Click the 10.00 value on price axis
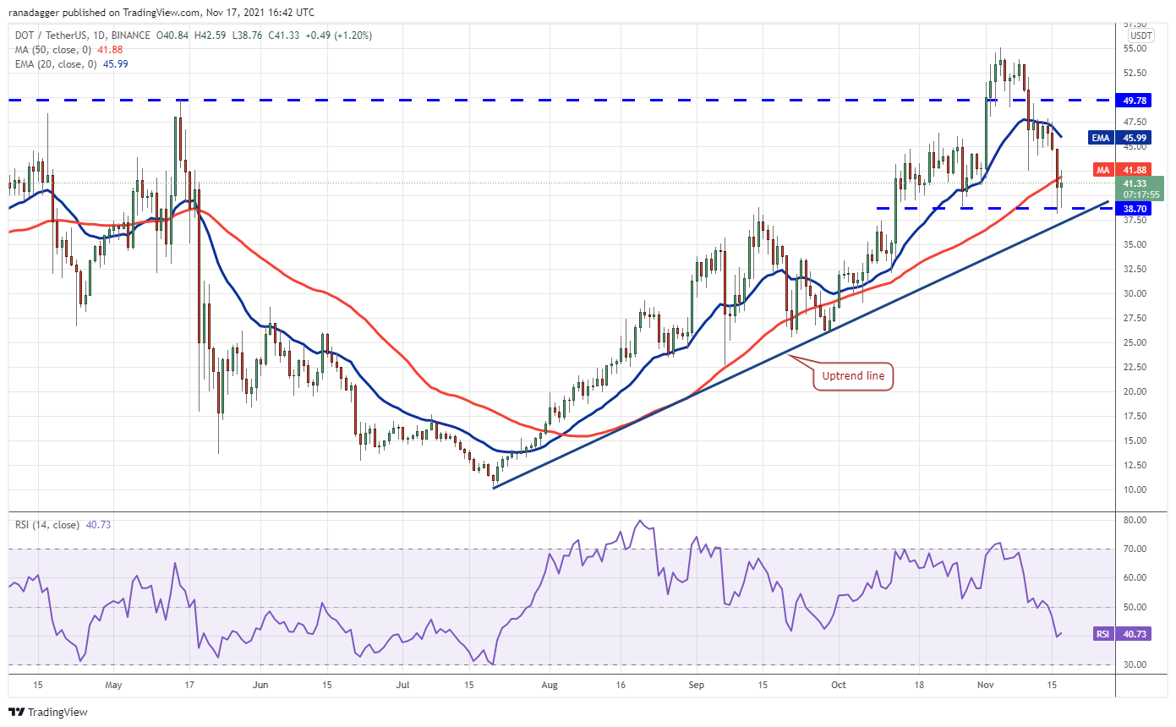This screenshot has width=1176, height=727. tap(1135, 489)
